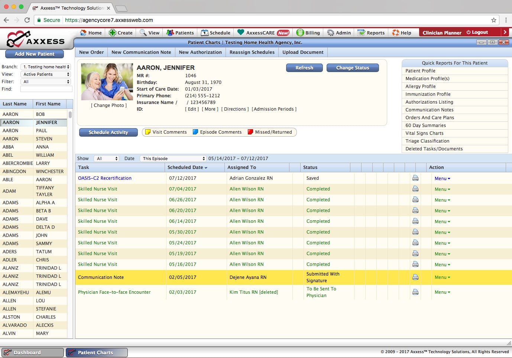Click print icon for OASIS-C2 Recertification row
The width and height of the screenshot is (512, 358).
click(415, 178)
